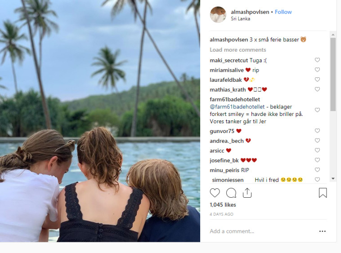Image resolution: width=341 pixels, height=253 pixels.
Task: Click the post photo of three children
Action: 100,121
